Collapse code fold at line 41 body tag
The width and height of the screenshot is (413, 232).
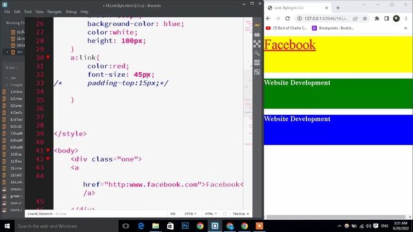(48, 150)
